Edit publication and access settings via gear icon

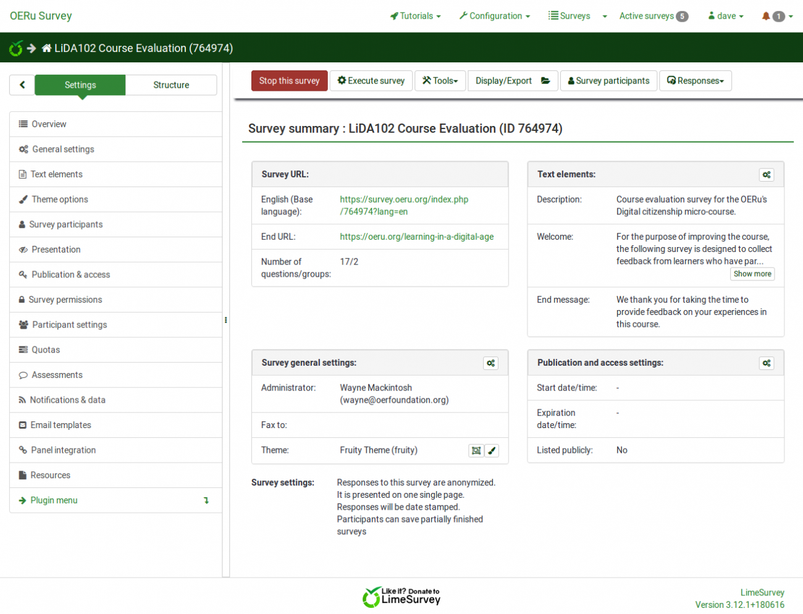tap(767, 363)
